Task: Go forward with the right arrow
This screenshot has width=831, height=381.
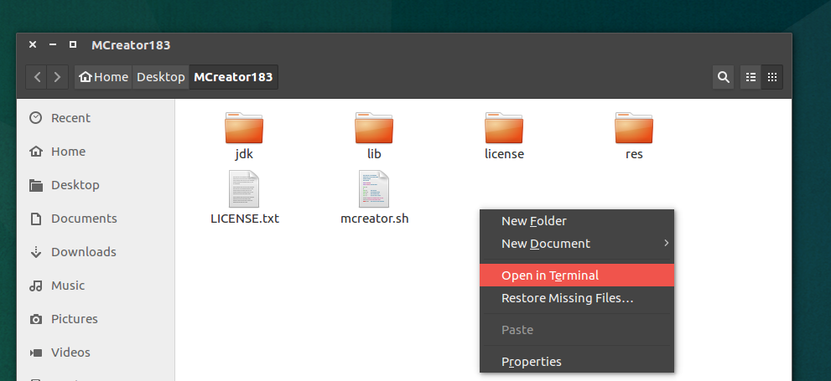Action: (57, 77)
